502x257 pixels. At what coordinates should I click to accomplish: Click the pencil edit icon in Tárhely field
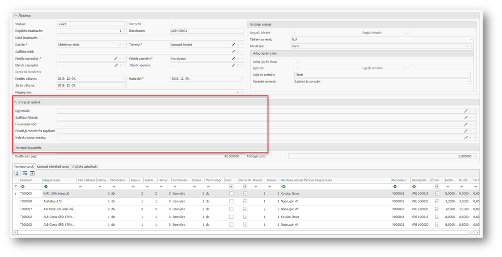(x=233, y=45)
